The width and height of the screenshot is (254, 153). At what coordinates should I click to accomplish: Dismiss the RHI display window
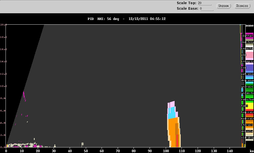[242, 6]
